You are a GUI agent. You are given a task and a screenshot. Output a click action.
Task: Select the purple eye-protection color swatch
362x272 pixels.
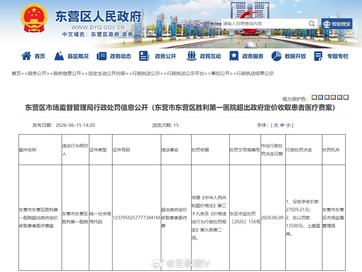[x=340, y=97]
